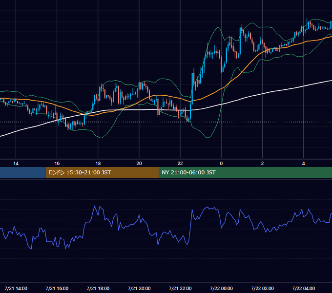Screen dimensions: 332x293
Task: Click hour label 2 on time axis
Action: [x=262, y=164]
